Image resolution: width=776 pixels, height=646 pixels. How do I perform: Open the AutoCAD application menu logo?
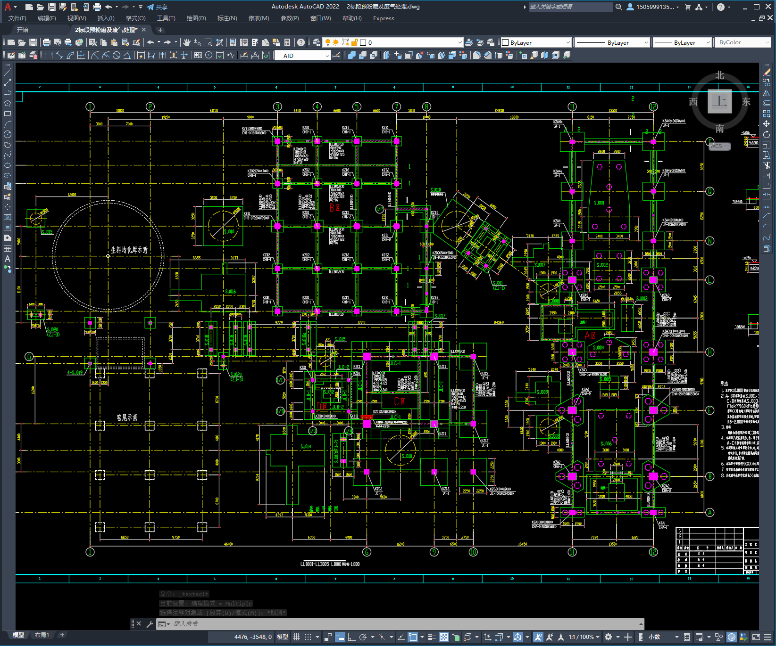coord(8,7)
